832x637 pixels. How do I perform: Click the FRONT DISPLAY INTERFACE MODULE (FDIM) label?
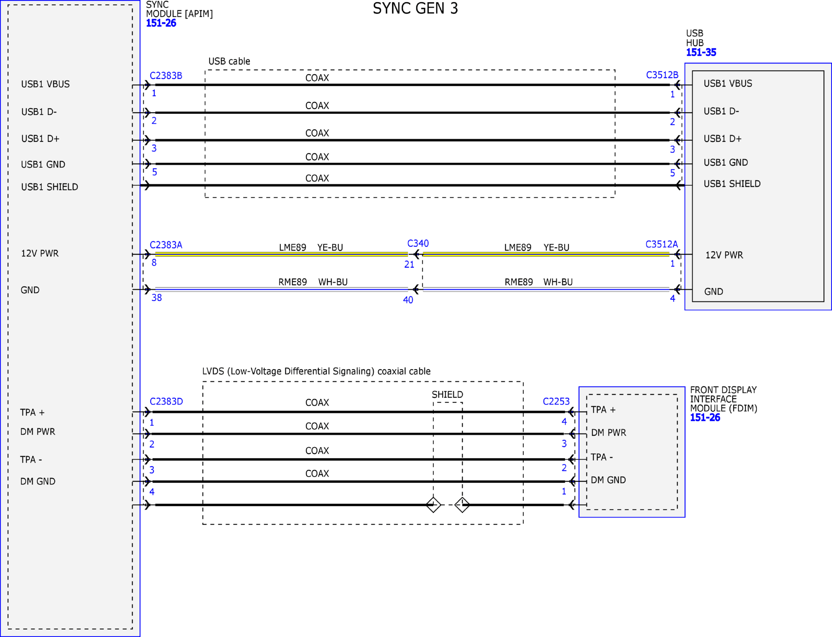pos(723,399)
